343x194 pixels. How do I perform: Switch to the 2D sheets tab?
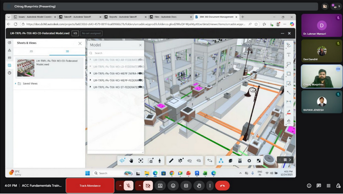[x=31, y=51]
